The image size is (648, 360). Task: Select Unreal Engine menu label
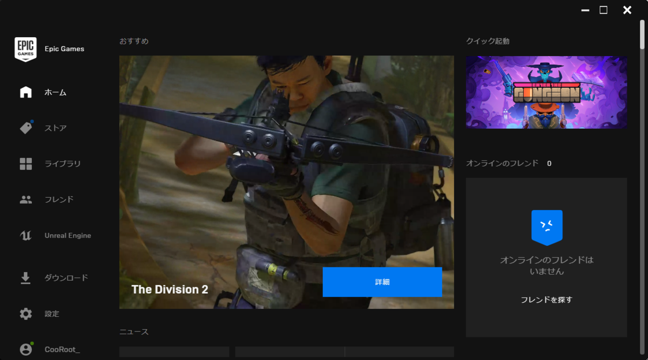[x=67, y=236]
